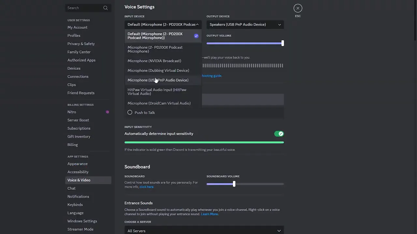The image size is (417, 234).
Task: Go to Notifications settings
Action: coord(88,196)
